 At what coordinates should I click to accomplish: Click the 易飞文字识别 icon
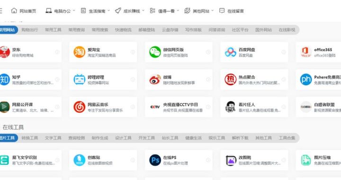pyautogui.click(x=4, y=160)
